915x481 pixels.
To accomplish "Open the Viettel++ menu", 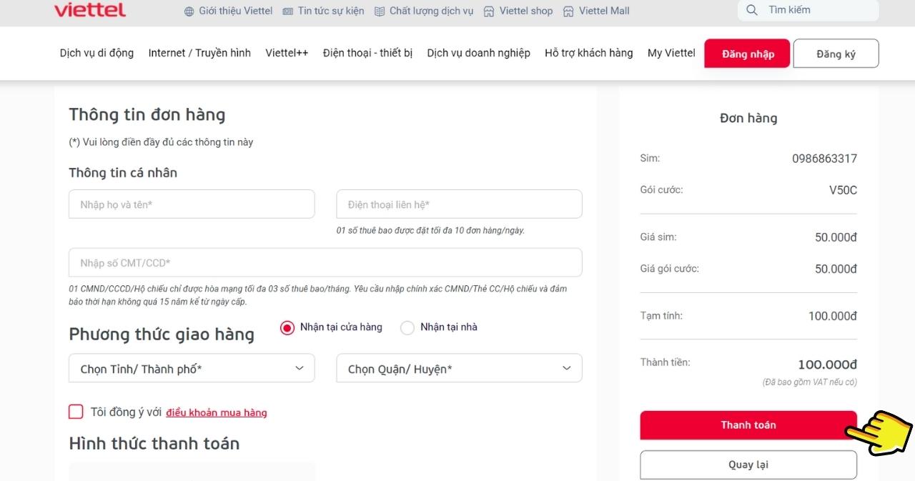I will click(x=287, y=53).
